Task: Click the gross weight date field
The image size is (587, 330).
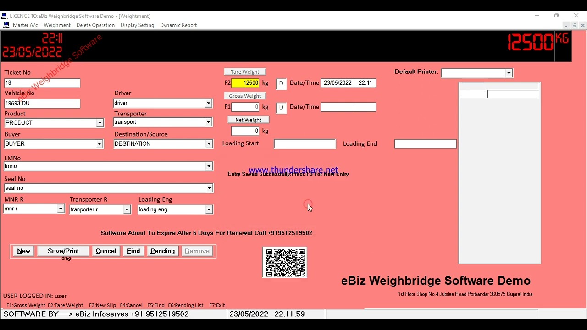Action: click(x=338, y=107)
